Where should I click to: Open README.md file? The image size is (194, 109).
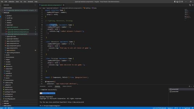click(x=9, y=96)
